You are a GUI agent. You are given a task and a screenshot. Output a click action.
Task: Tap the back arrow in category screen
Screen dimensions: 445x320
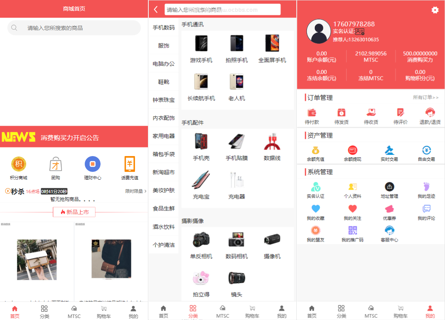point(156,9)
